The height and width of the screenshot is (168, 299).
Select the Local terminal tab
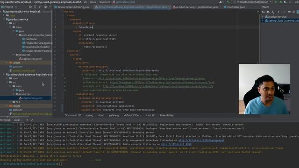(x=17, y=120)
